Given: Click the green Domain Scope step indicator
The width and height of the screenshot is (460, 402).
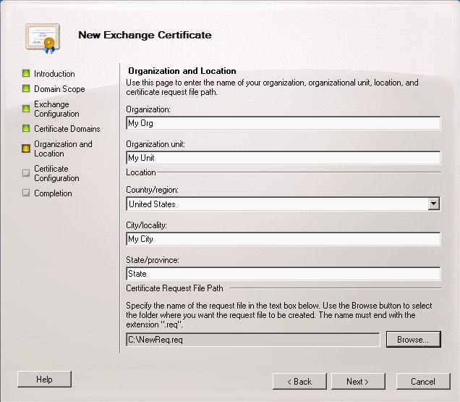Looking at the screenshot, I should point(26,89).
